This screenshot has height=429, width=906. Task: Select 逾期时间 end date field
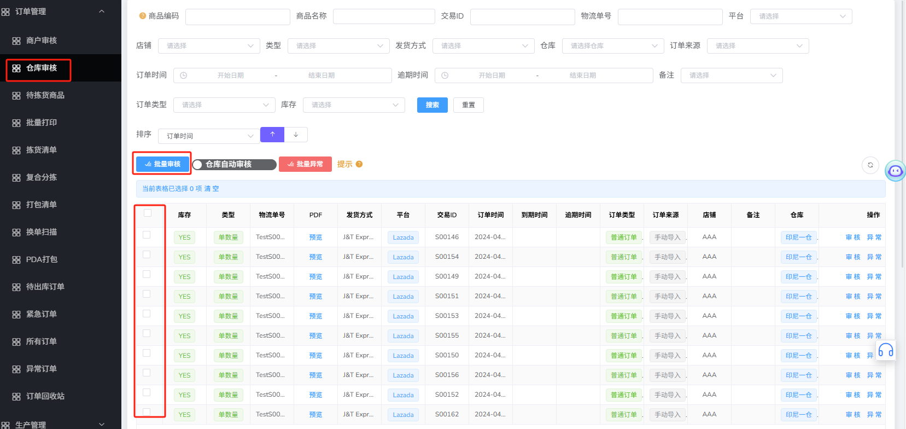coord(583,76)
